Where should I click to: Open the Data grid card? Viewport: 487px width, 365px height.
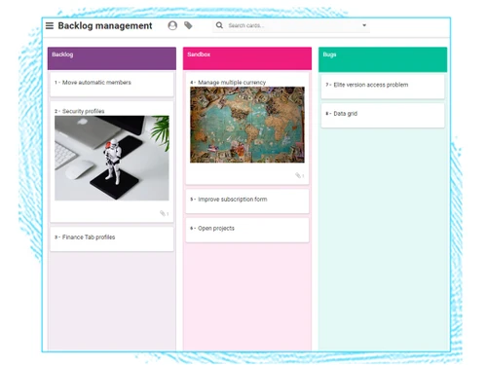point(383,116)
